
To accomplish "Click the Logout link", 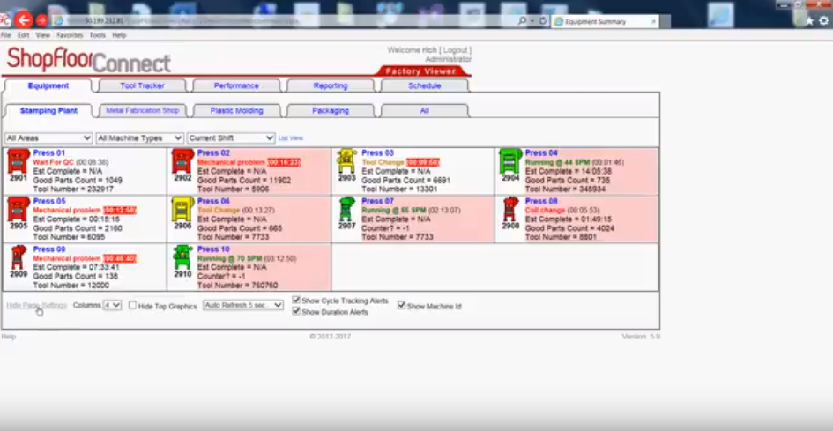I will coord(455,50).
